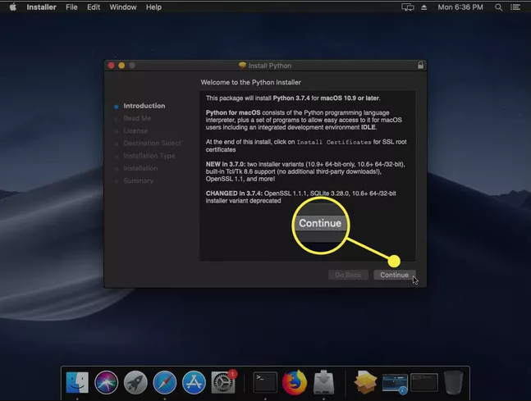
Task: Launch Siri from the Dock
Action: click(x=107, y=382)
